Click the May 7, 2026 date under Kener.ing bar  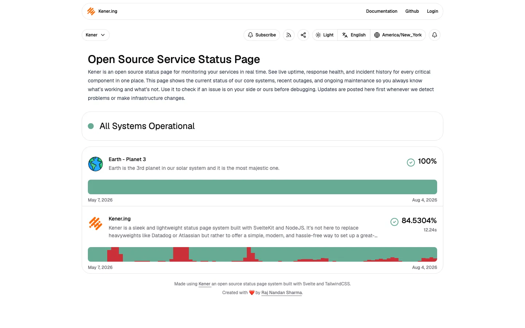[100, 268]
